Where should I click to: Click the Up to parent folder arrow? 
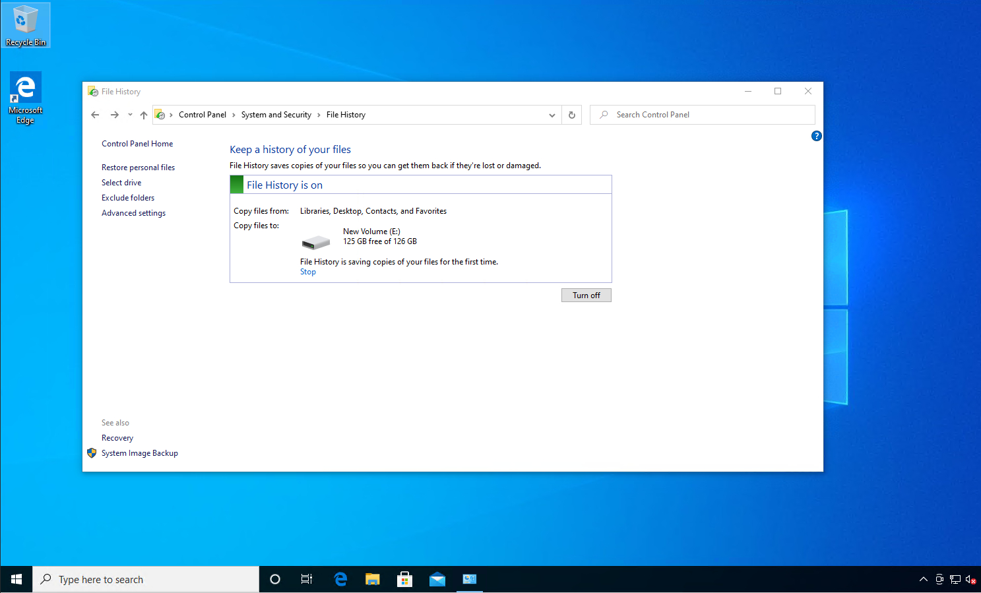click(143, 115)
